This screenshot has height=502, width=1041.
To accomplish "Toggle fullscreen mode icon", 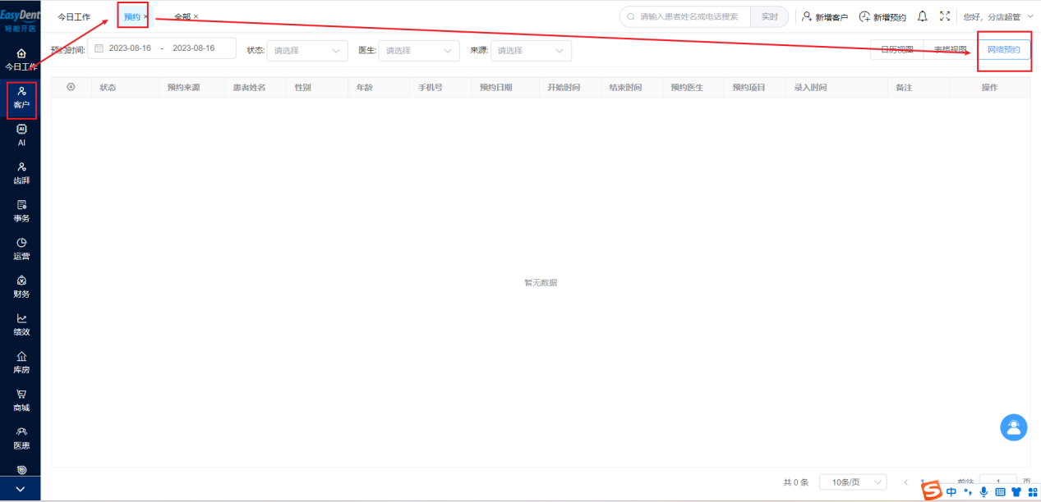I will [x=945, y=16].
